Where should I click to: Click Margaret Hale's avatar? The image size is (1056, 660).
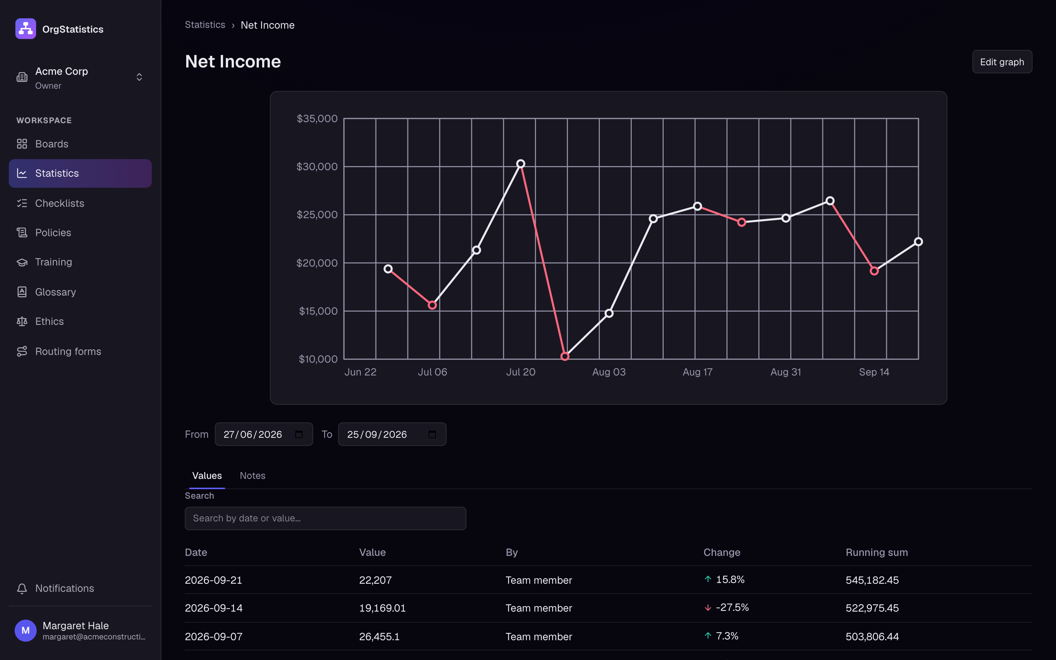[x=26, y=630]
